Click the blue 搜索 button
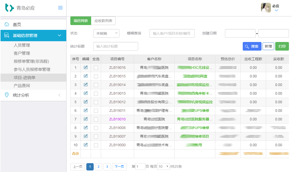Viewport: 292px width, 172px height. [252, 46]
